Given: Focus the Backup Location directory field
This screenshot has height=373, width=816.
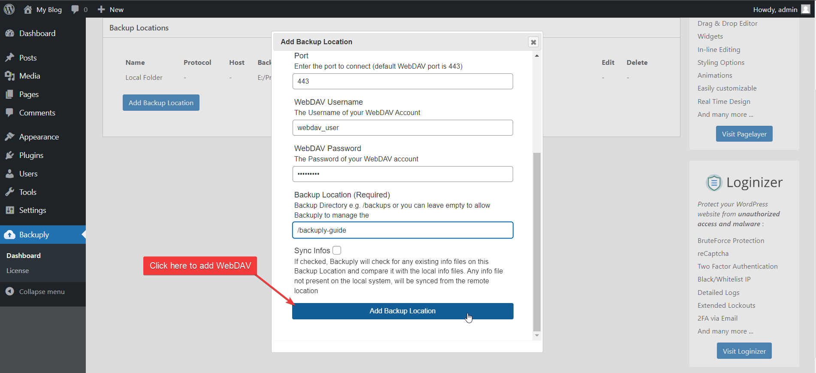Looking at the screenshot, I should click(402, 230).
